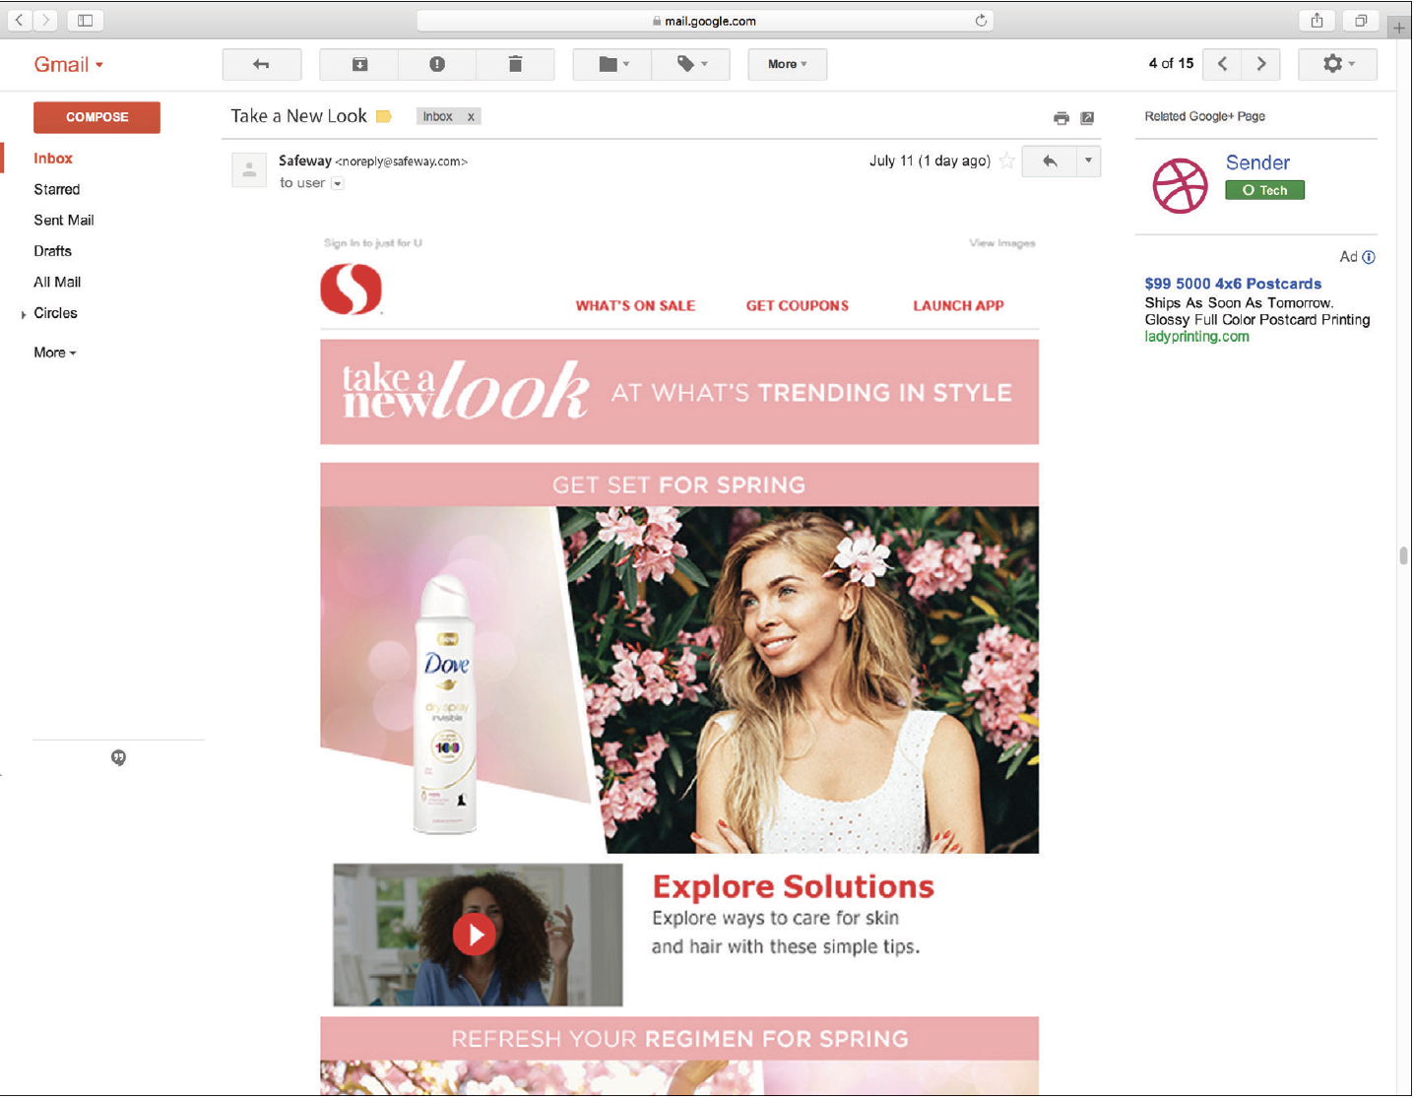Open the GET COUPONS link
The image size is (1414, 1099).
(798, 305)
